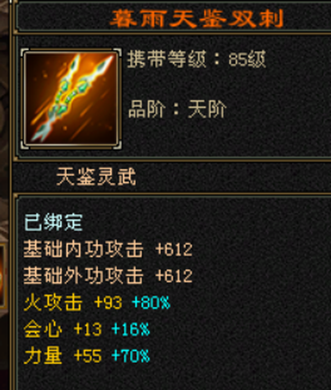Image resolution: width=331 pixels, height=390 pixels.
Task: Click the 已绑定 bound status text
Action: [x=54, y=222]
